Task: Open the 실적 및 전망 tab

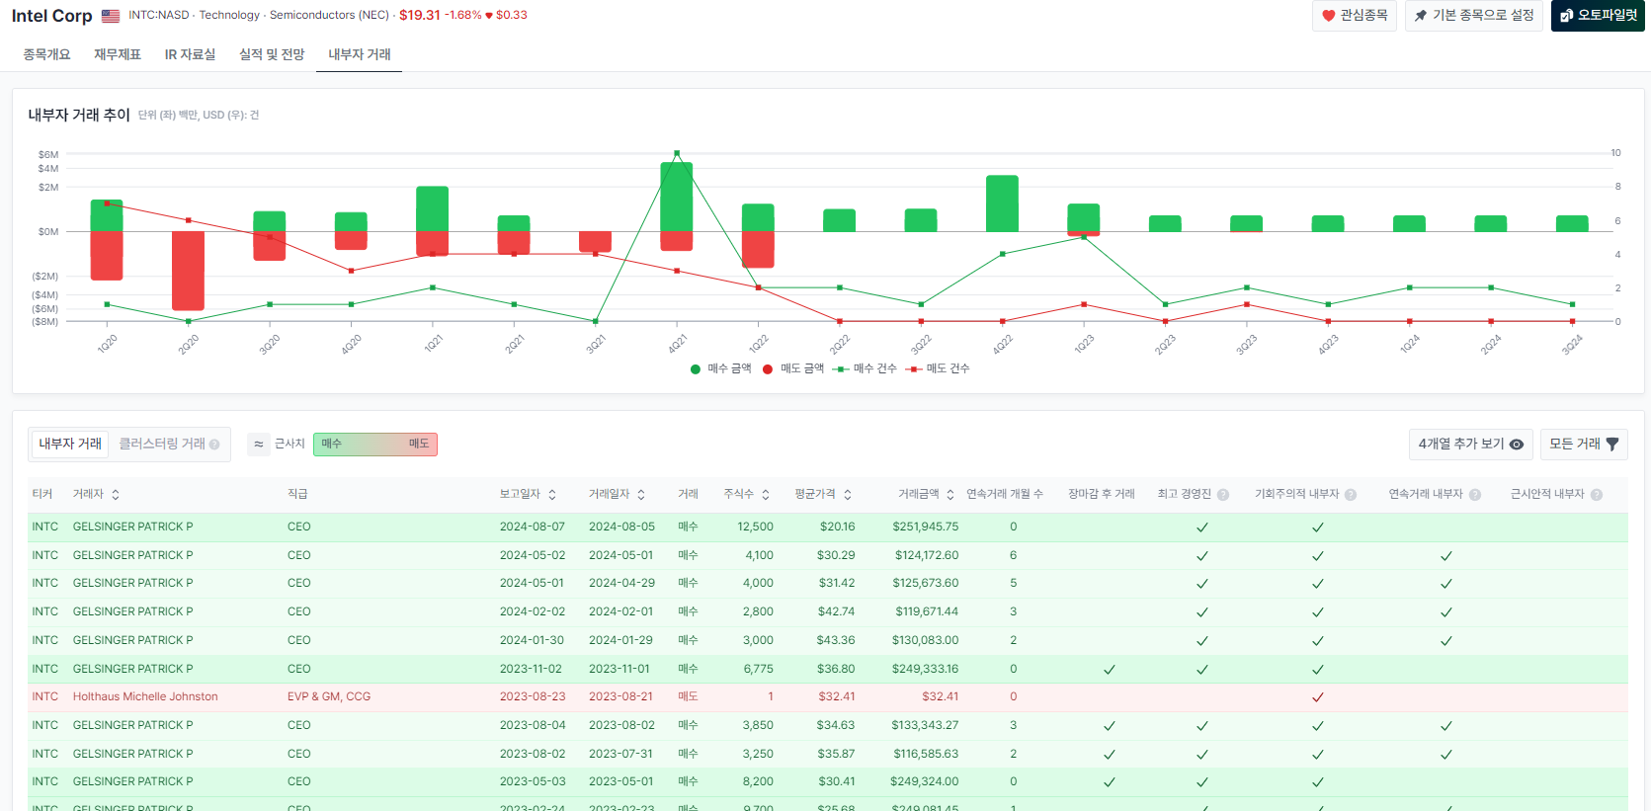Action: click(272, 54)
